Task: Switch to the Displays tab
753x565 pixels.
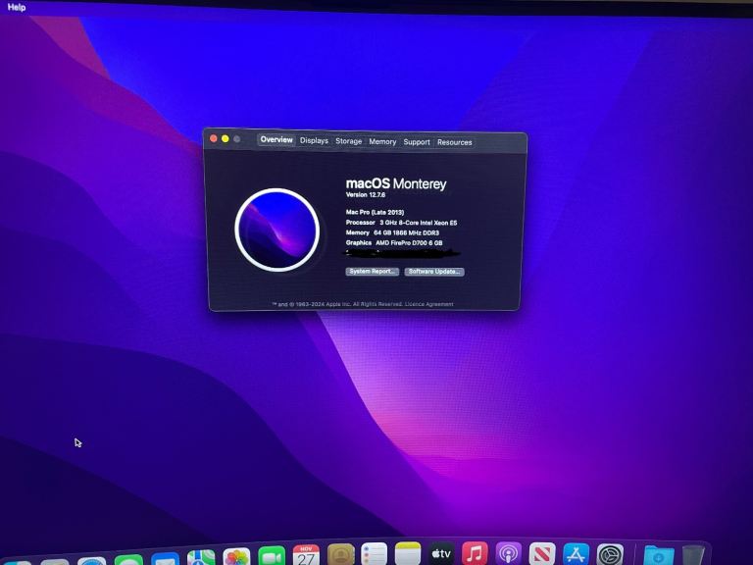Action: pos(314,141)
